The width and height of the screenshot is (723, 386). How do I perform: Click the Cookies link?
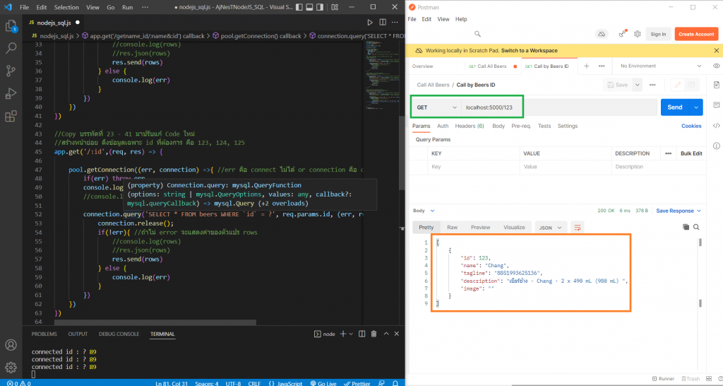(x=691, y=126)
